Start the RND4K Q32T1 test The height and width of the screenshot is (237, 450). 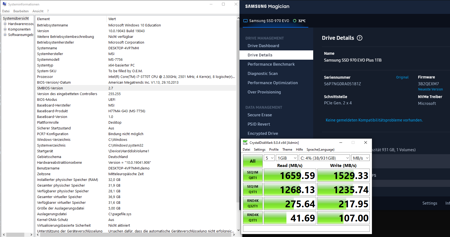253,203
